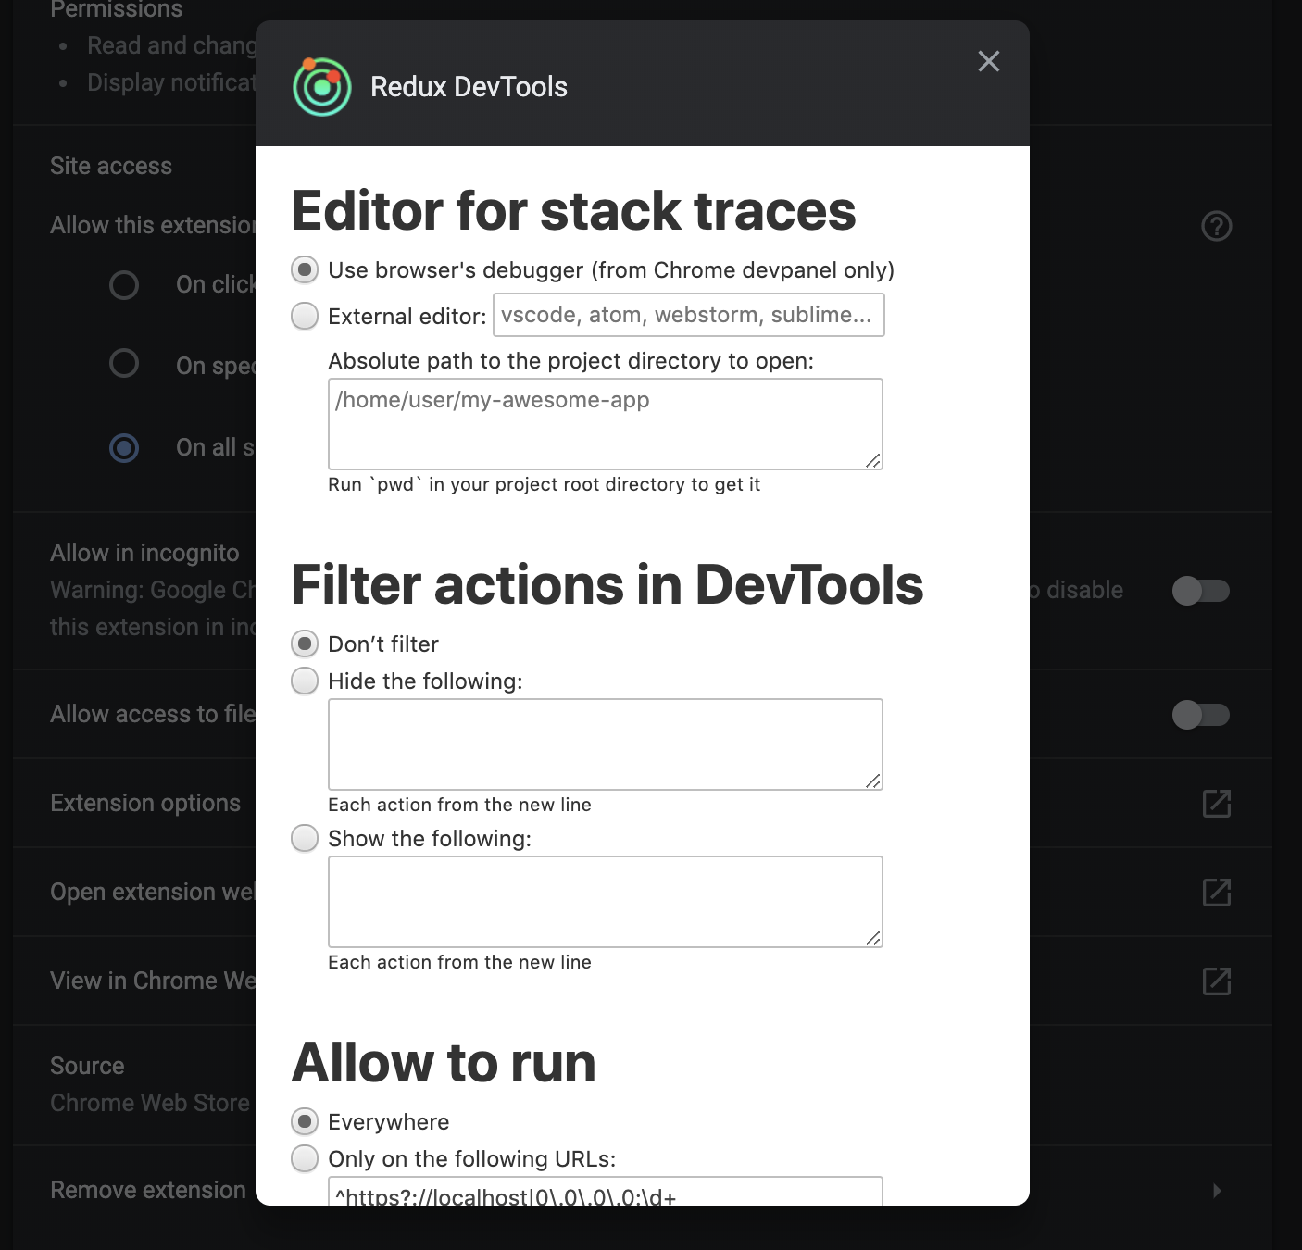Click the external editor name input field

[689, 315]
